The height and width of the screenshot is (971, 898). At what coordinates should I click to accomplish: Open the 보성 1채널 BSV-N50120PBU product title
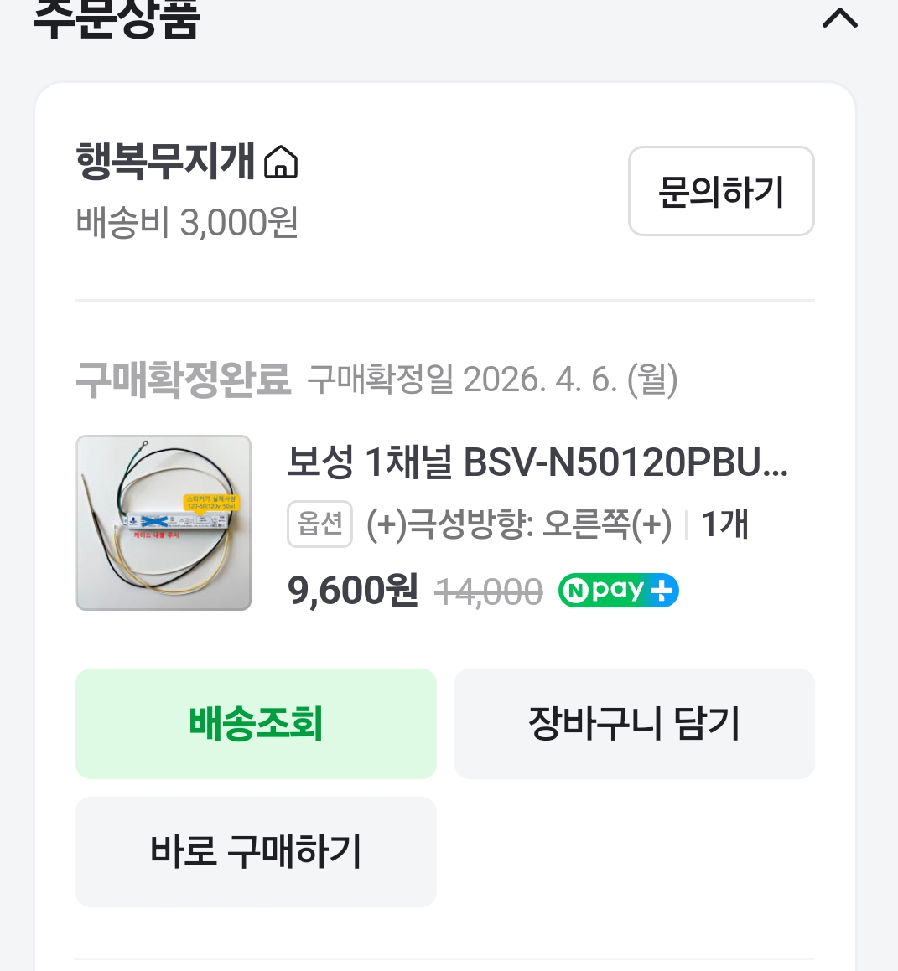[537, 462]
